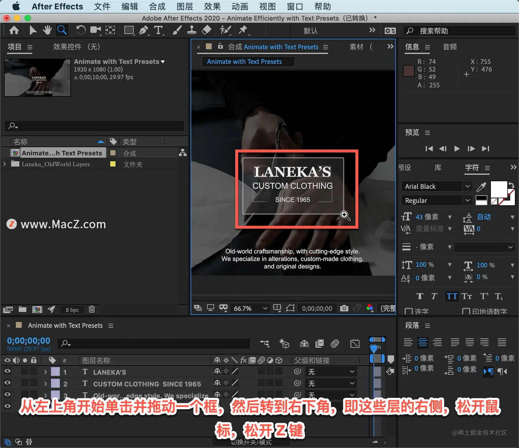Screen dimensions: 519x448
Task: Play the preview with the play button
Action: 457,149
